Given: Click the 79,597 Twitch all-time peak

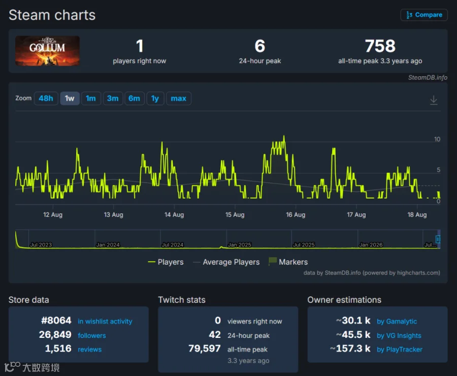Looking at the screenshot, I should [204, 348].
